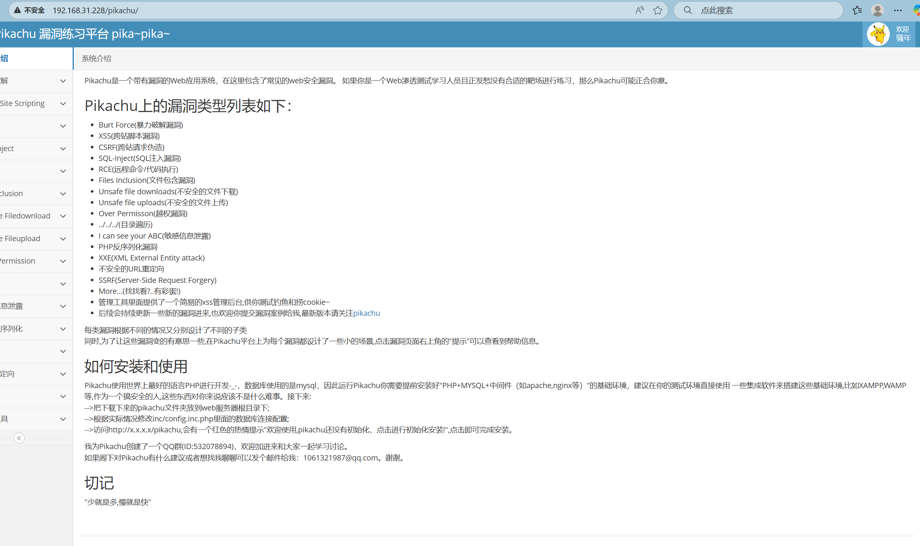920x546 pixels.
Task: Click the Burt Force(暴力破解漏洞) list item
Action: [x=141, y=125]
